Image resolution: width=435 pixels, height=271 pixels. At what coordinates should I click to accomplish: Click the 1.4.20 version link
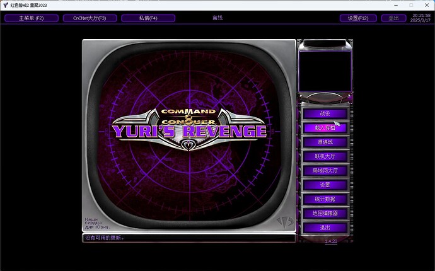click(331, 241)
